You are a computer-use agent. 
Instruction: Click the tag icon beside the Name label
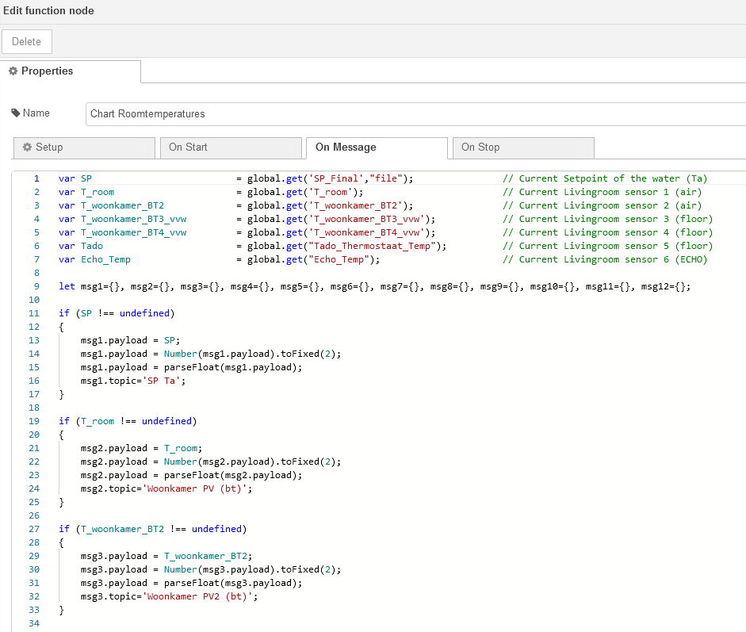[x=17, y=113]
